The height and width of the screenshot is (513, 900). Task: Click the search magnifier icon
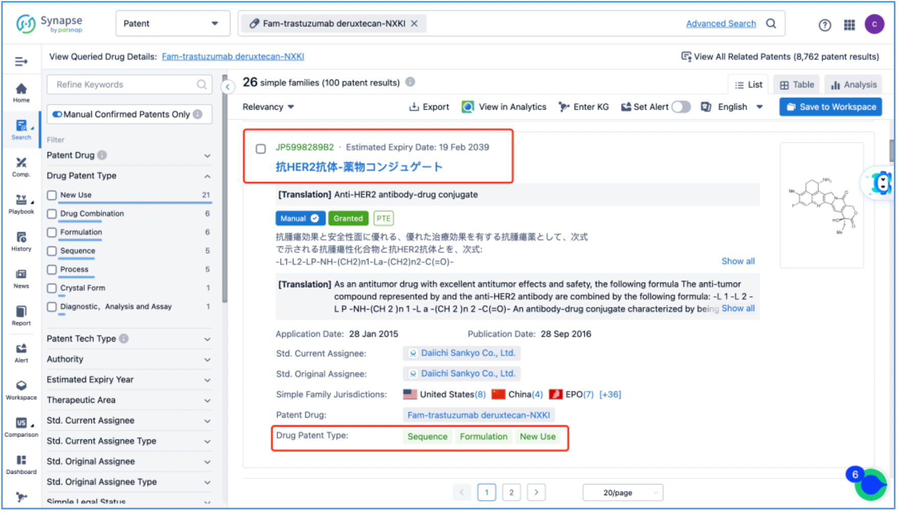(771, 23)
